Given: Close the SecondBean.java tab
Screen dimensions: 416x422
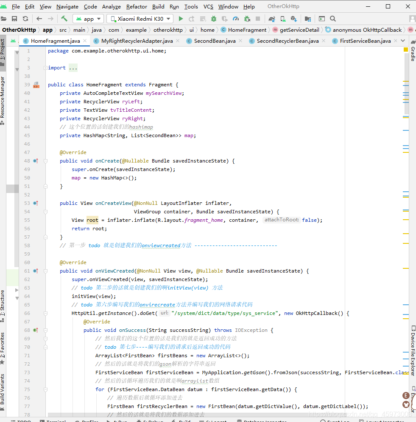Looking at the screenshot, I should 240,41.
